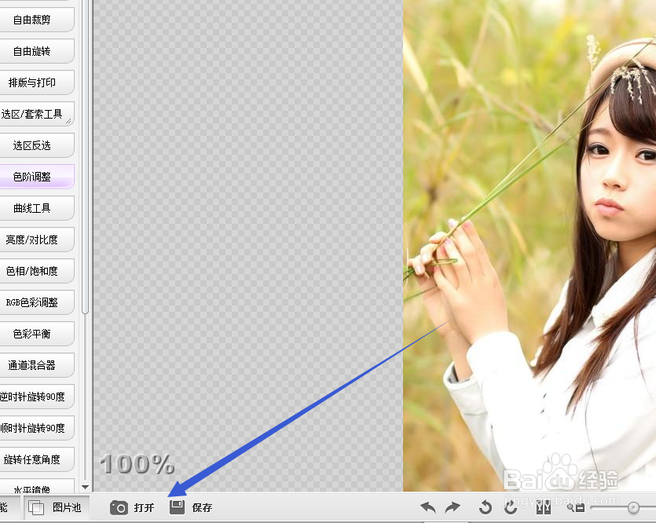Open 色相/饱和度 hue saturation

[36, 271]
